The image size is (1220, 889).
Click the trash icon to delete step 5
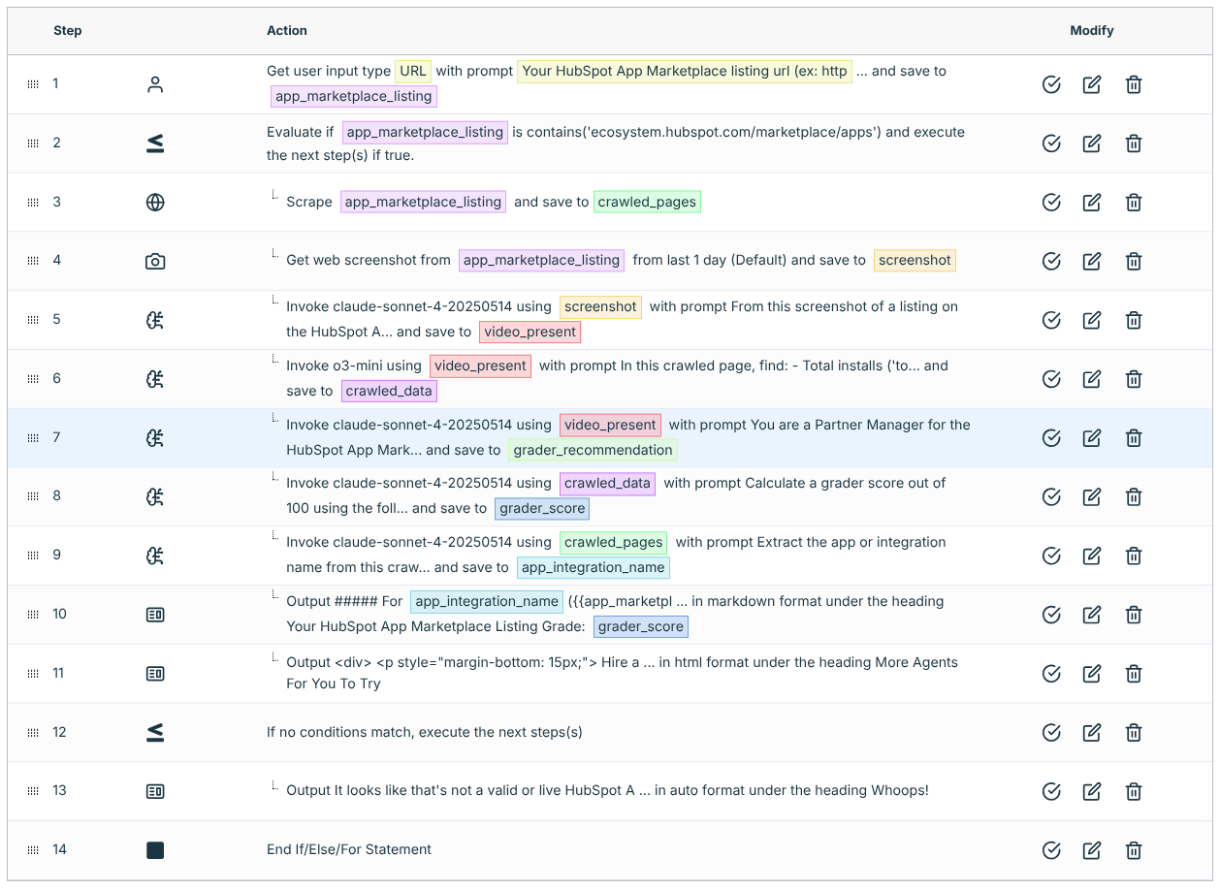[1134, 320]
